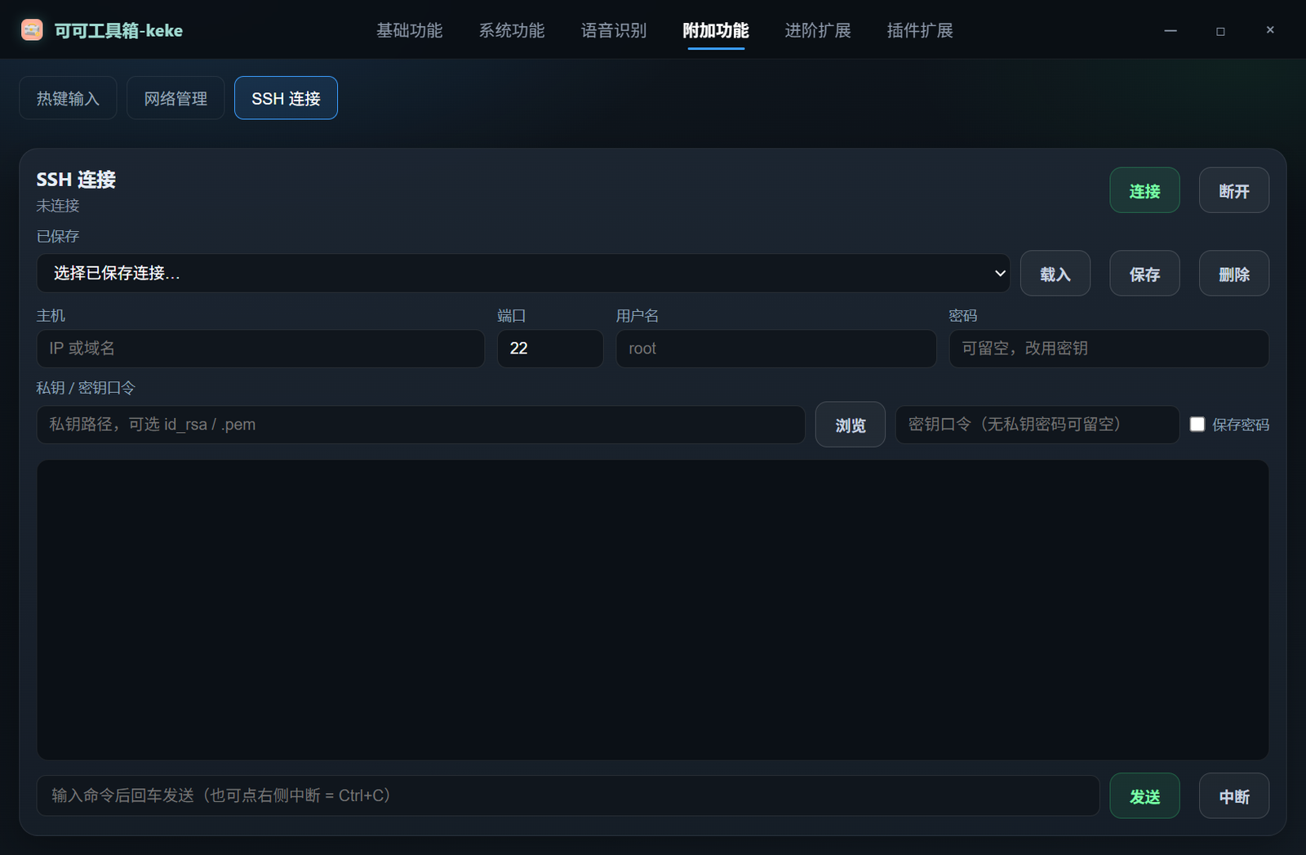The width and height of the screenshot is (1306, 855).
Task: Click the 断开 disconnect button
Action: [x=1234, y=190]
